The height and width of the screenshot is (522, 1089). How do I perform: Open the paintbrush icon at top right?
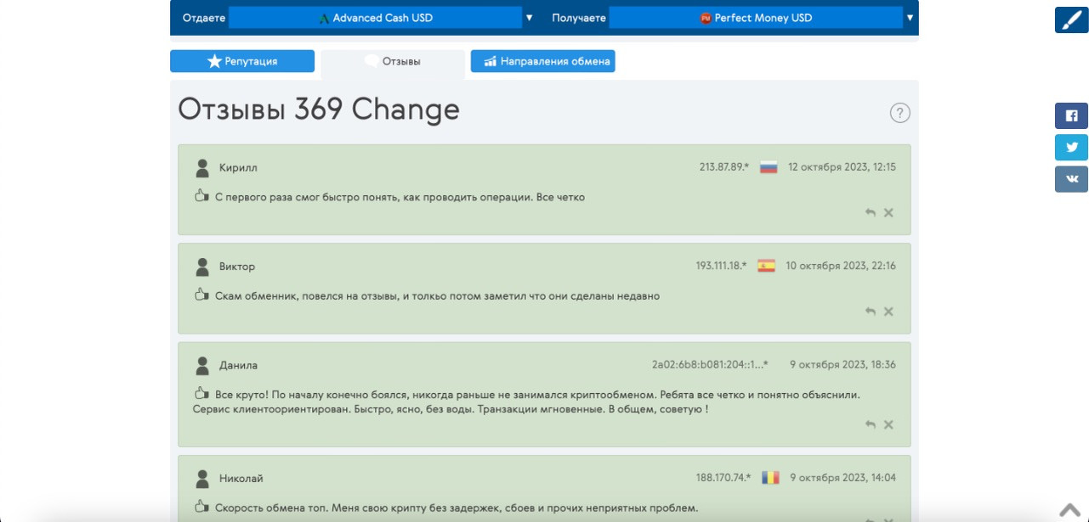point(1071,20)
